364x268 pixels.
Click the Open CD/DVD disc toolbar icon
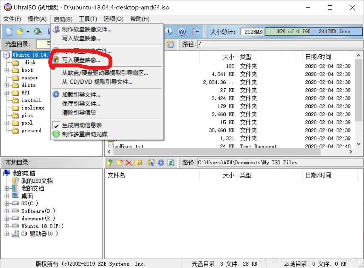(38, 31)
